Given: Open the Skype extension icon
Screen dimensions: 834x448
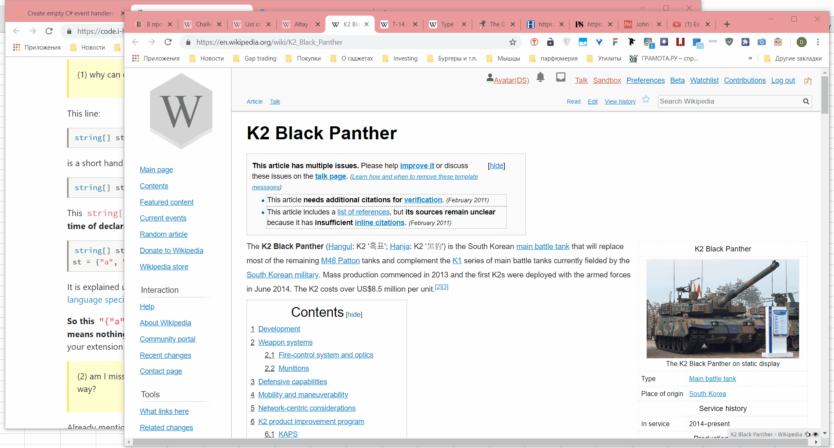Looking at the screenshot, I should (648, 42).
